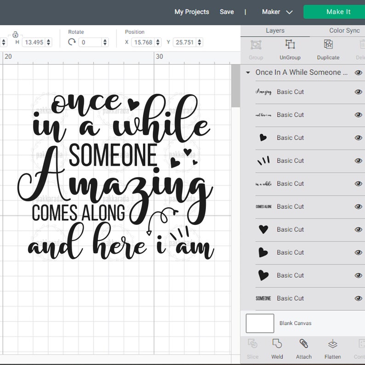
Task: Collapse the Once In A While Someone group
Action: (248, 73)
